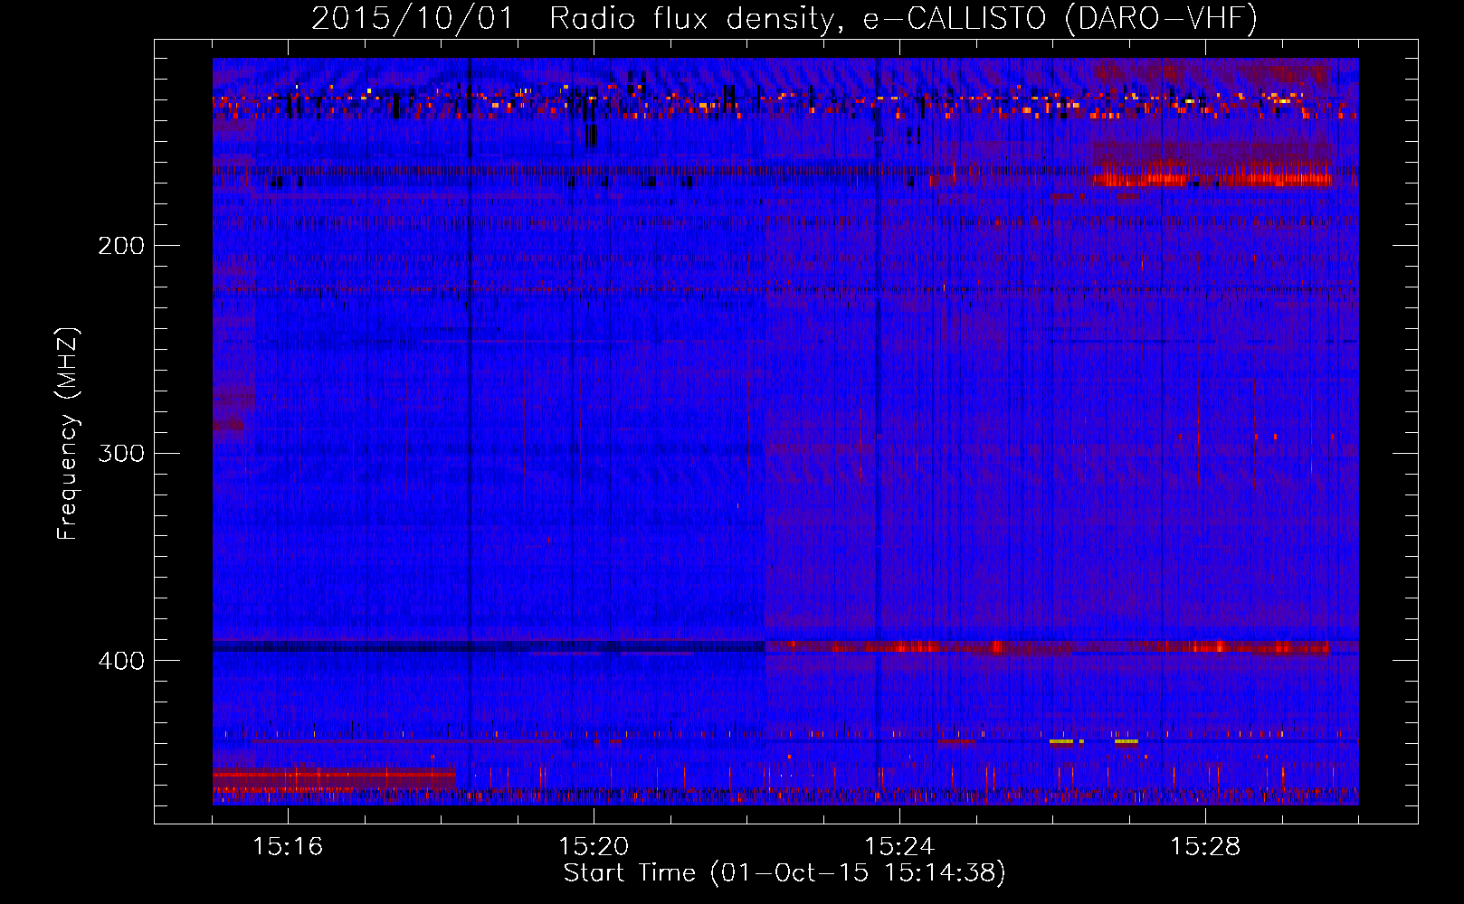This screenshot has height=904, width=1464.
Task: Click the red band near 400 MHz at 15:24
Action: [x=905, y=647]
